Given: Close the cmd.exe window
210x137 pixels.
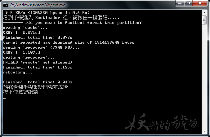Looking at the screenshot, I should (200, 4).
